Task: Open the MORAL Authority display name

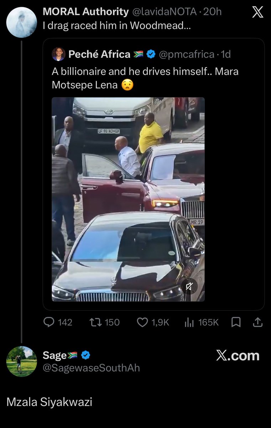Action: [x=85, y=12]
